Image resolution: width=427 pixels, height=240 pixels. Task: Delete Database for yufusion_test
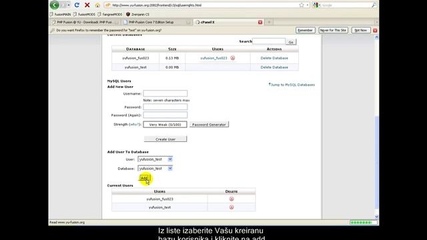(274, 67)
